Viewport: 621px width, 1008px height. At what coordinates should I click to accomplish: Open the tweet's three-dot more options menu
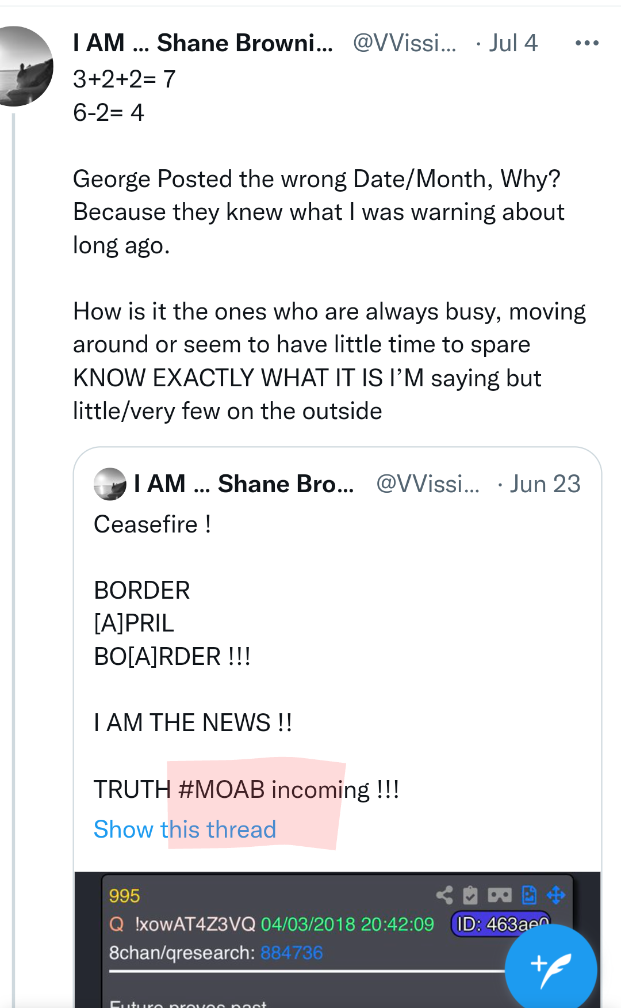[586, 43]
